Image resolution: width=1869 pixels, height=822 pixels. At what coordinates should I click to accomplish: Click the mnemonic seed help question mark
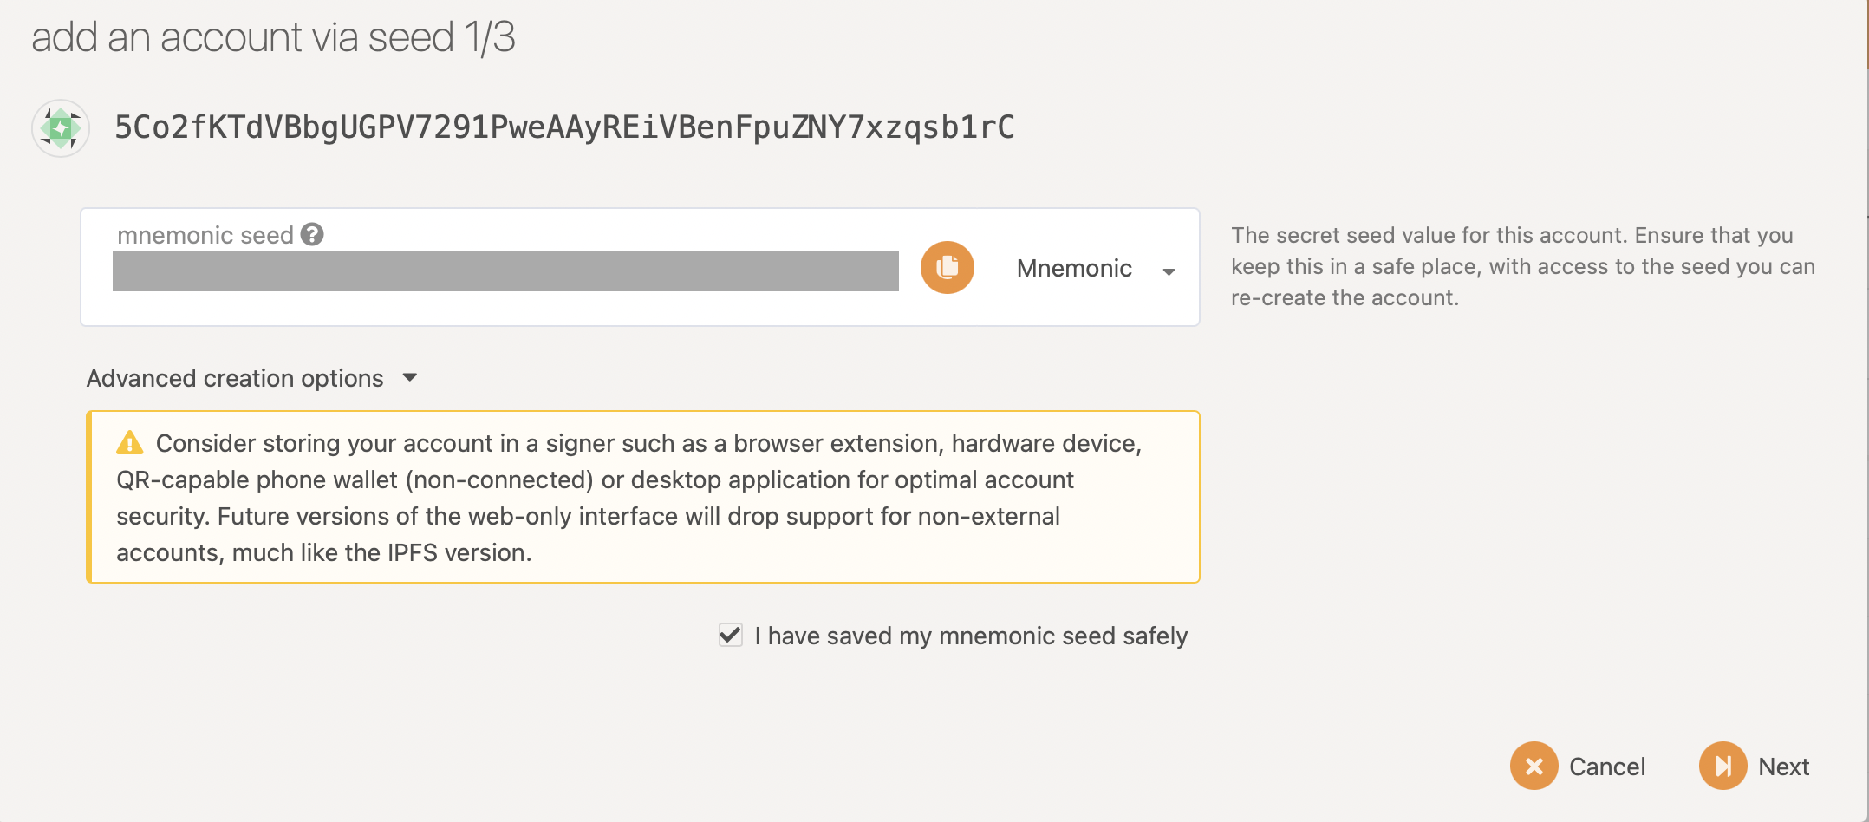tap(312, 234)
